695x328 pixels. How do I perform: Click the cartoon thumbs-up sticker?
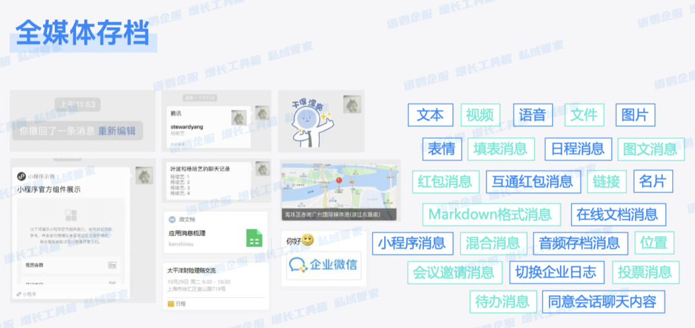[308, 122]
